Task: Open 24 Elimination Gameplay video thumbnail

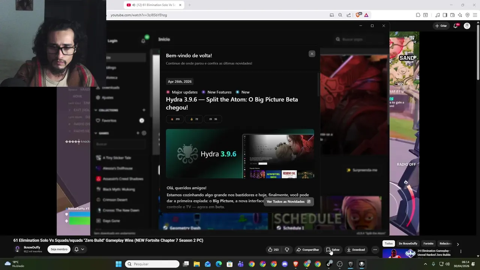Action: coord(399,253)
